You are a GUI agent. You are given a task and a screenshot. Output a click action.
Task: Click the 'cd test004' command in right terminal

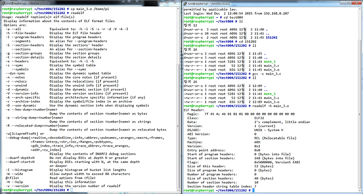coord(233,17)
